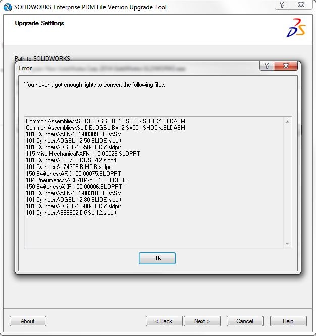Select the S=50 - SHOCK.SLDASM entry
The height and width of the screenshot is (336, 316).
(x=106, y=128)
